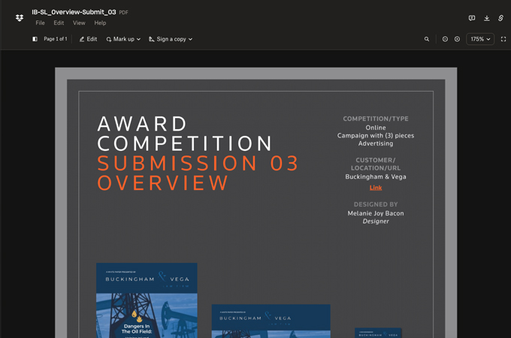Enter full screen mode icon
511x338 pixels.
[x=503, y=39]
